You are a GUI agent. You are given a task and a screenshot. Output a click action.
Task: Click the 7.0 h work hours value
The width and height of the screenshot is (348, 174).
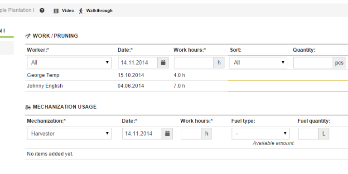[179, 86]
